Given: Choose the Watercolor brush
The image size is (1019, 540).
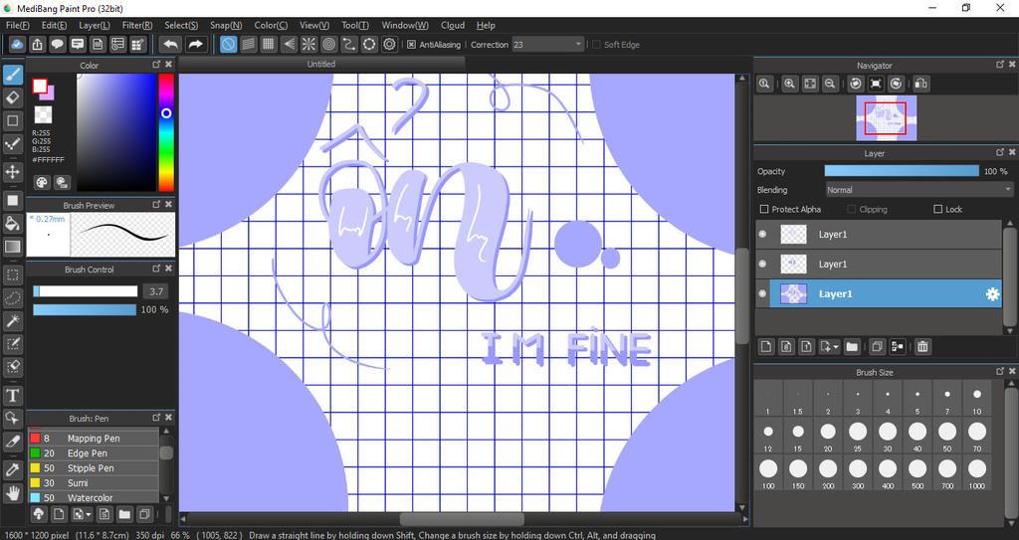Looking at the screenshot, I should 94,498.
